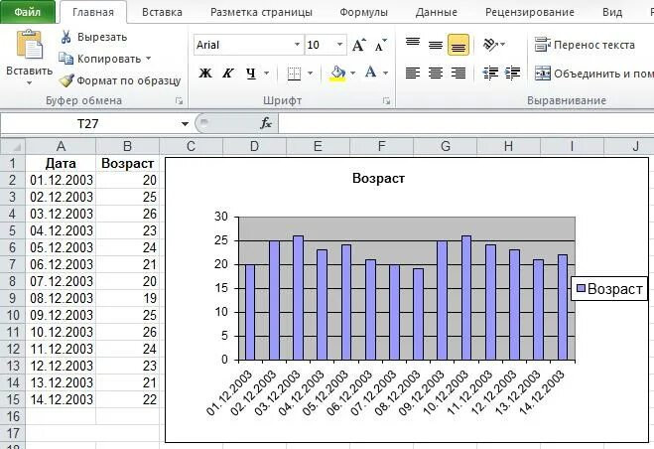The height and width of the screenshot is (449, 654).
Task: Click the text orientation icon
Action: pyautogui.click(x=490, y=44)
